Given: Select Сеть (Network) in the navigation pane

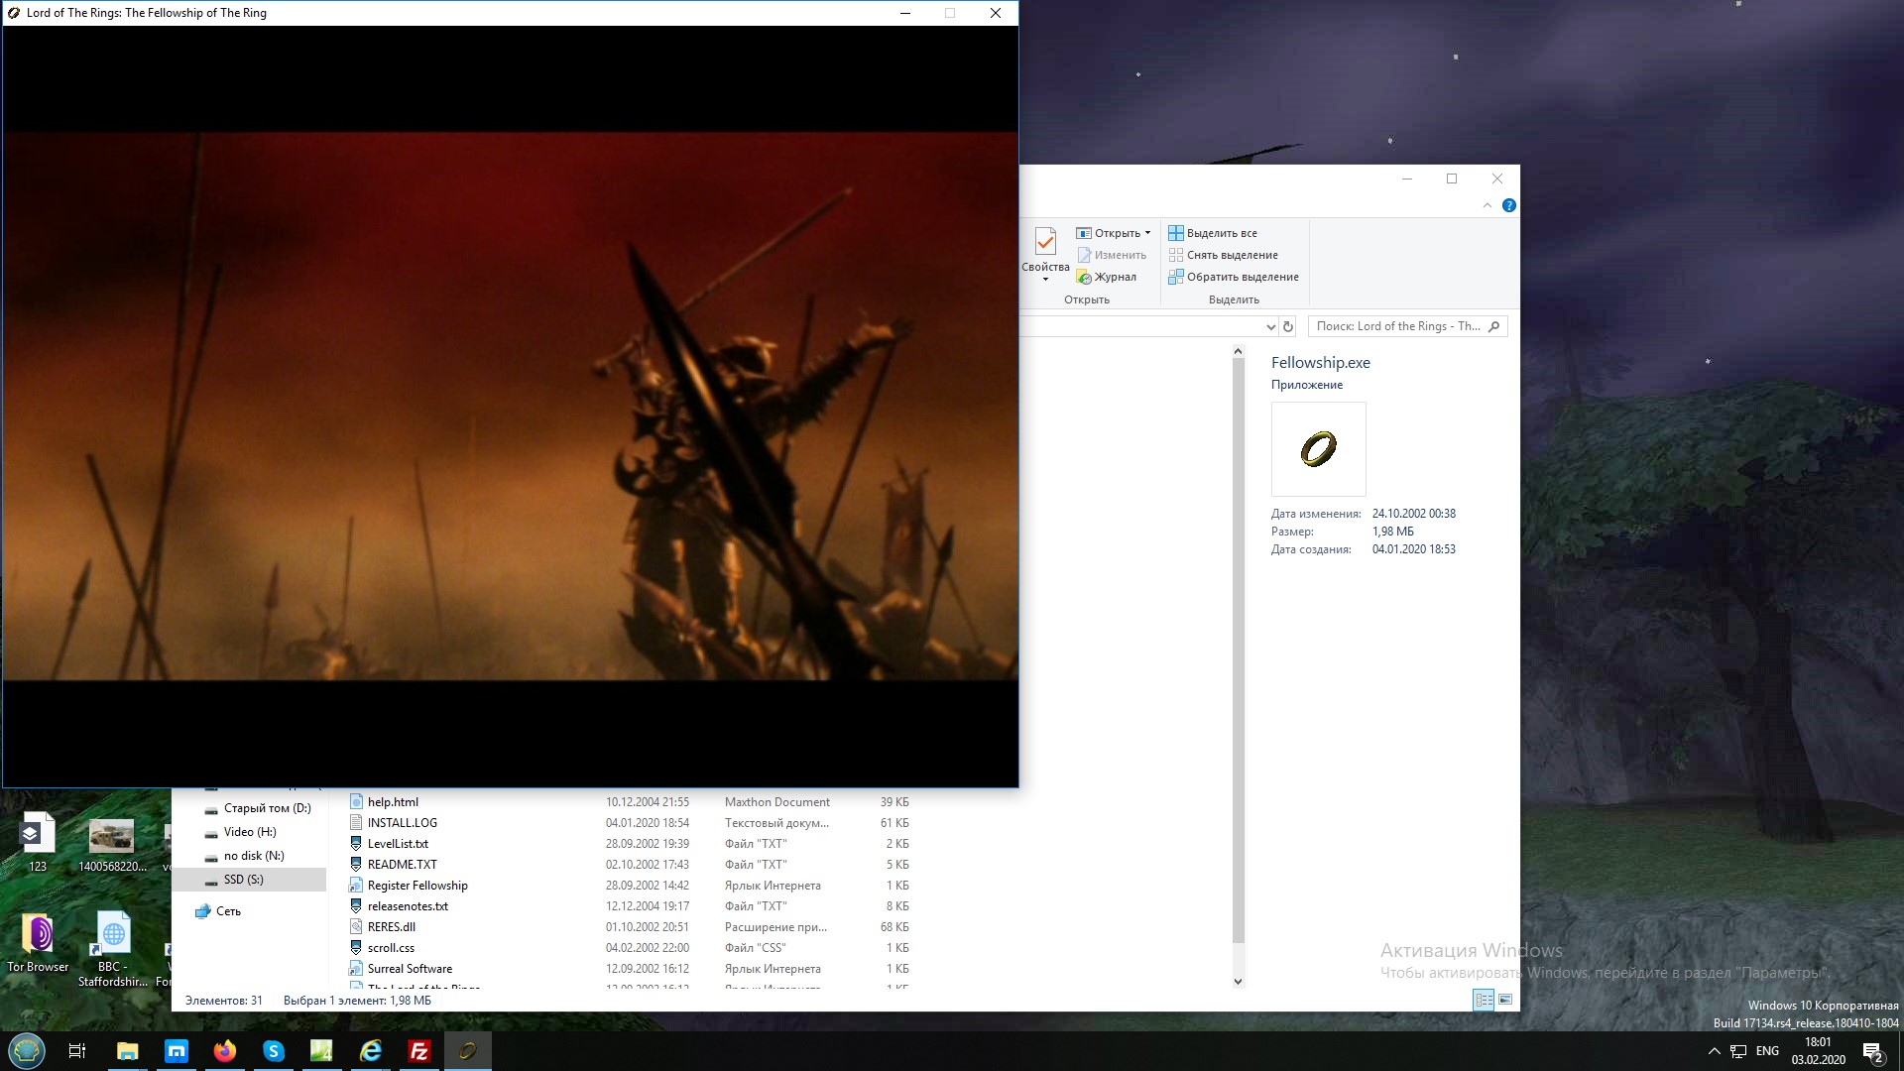Looking at the screenshot, I should pyautogui.click(x=228, y=911).
